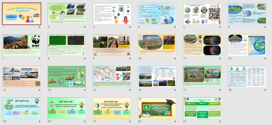Click the star icon below slide 6
The height and width of the screenshot is (125, 272).
tap(265, 27)
